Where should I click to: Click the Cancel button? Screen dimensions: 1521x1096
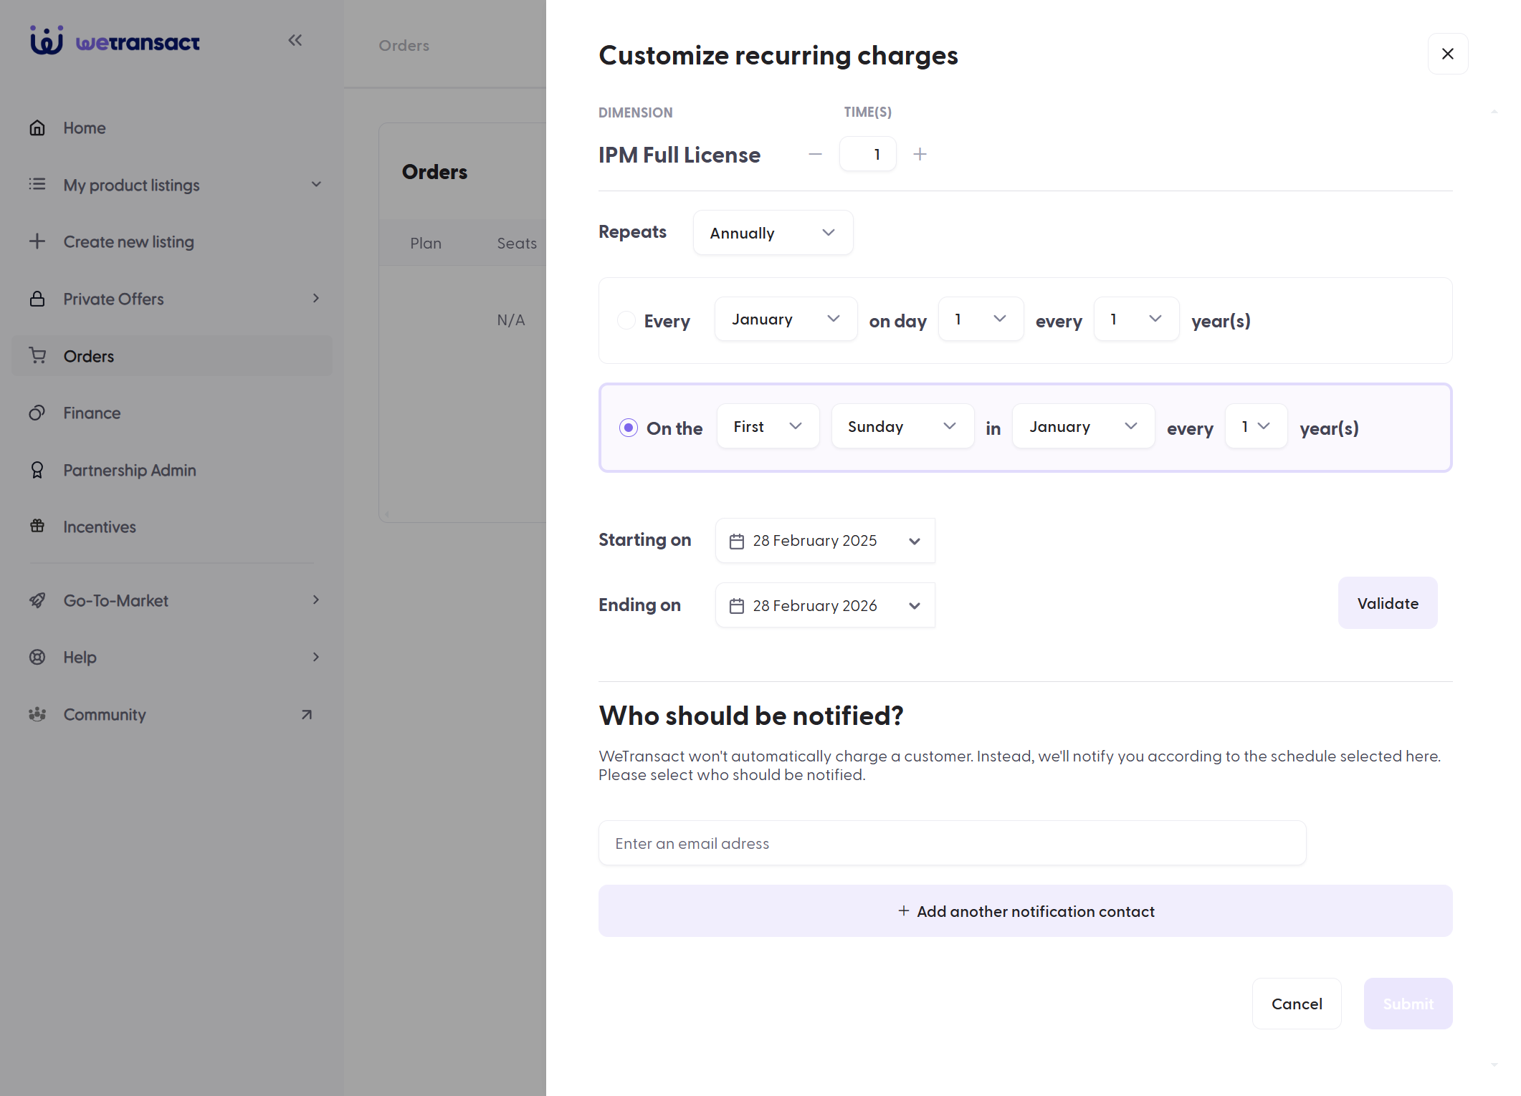click(x=1297, y=1004)
